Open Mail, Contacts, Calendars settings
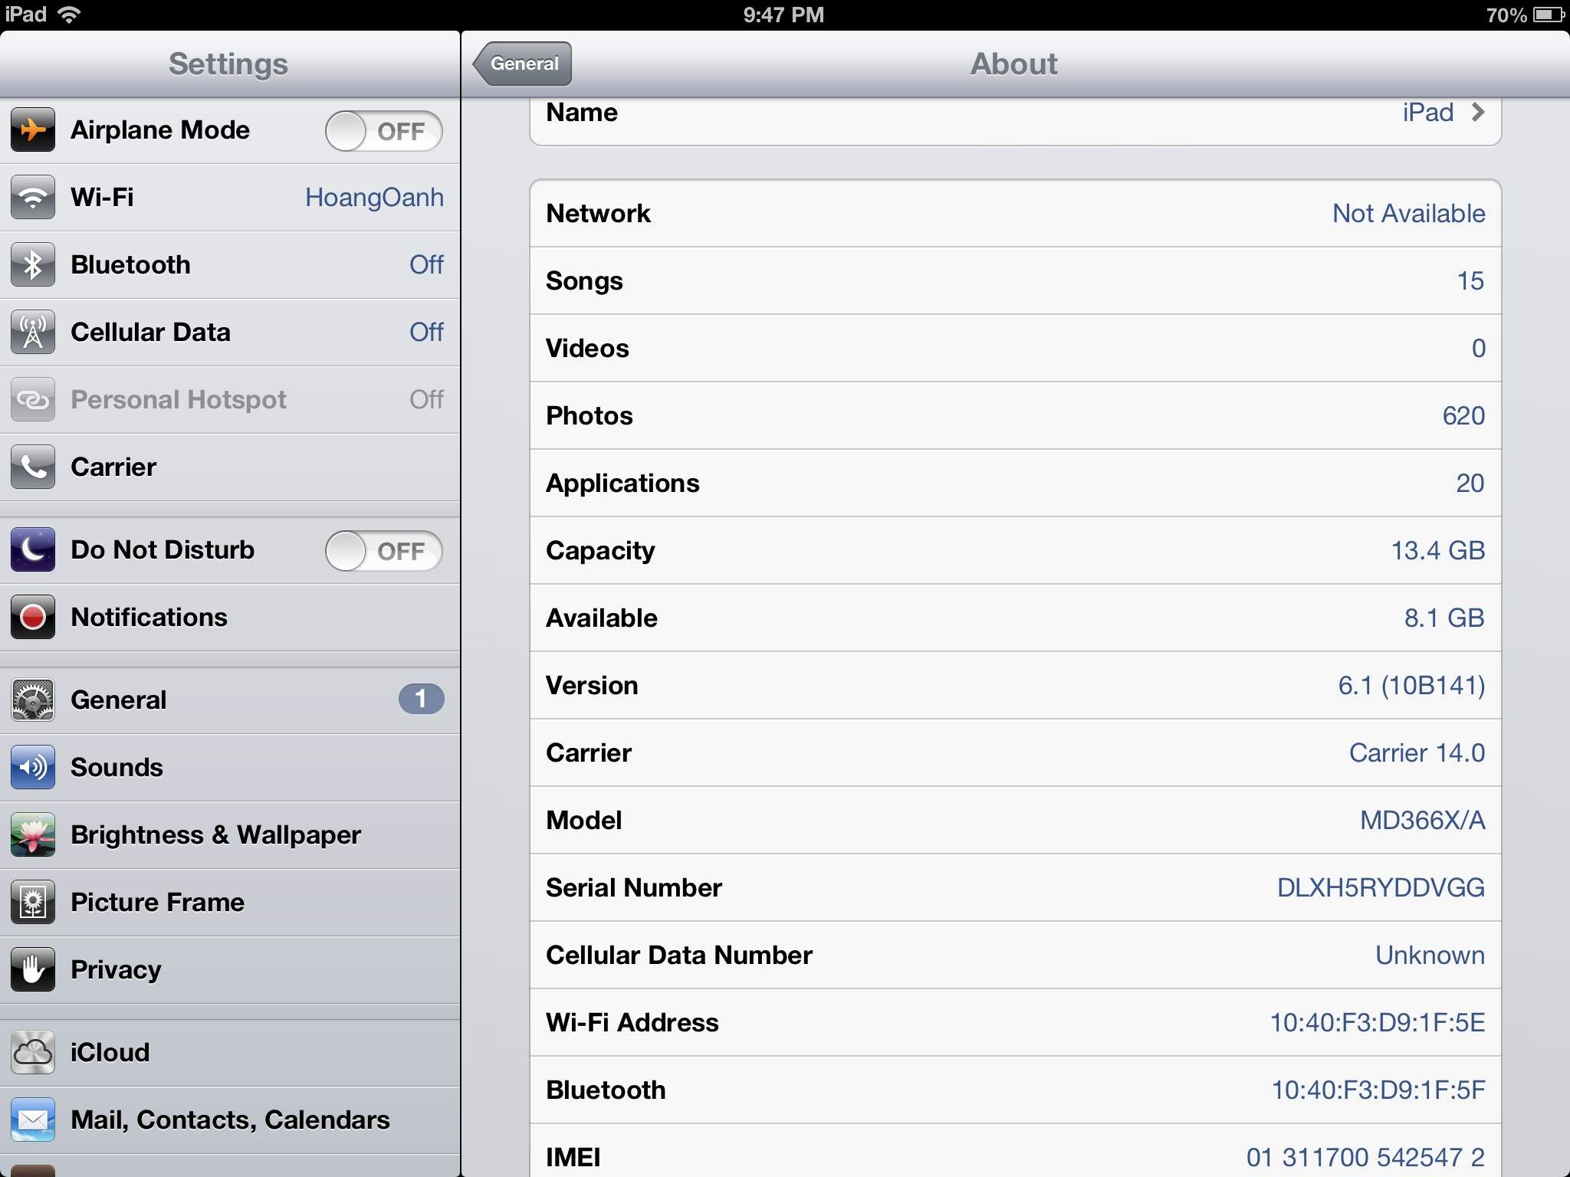The height and width of the screenshot is (1177, 1570). 230,1120
